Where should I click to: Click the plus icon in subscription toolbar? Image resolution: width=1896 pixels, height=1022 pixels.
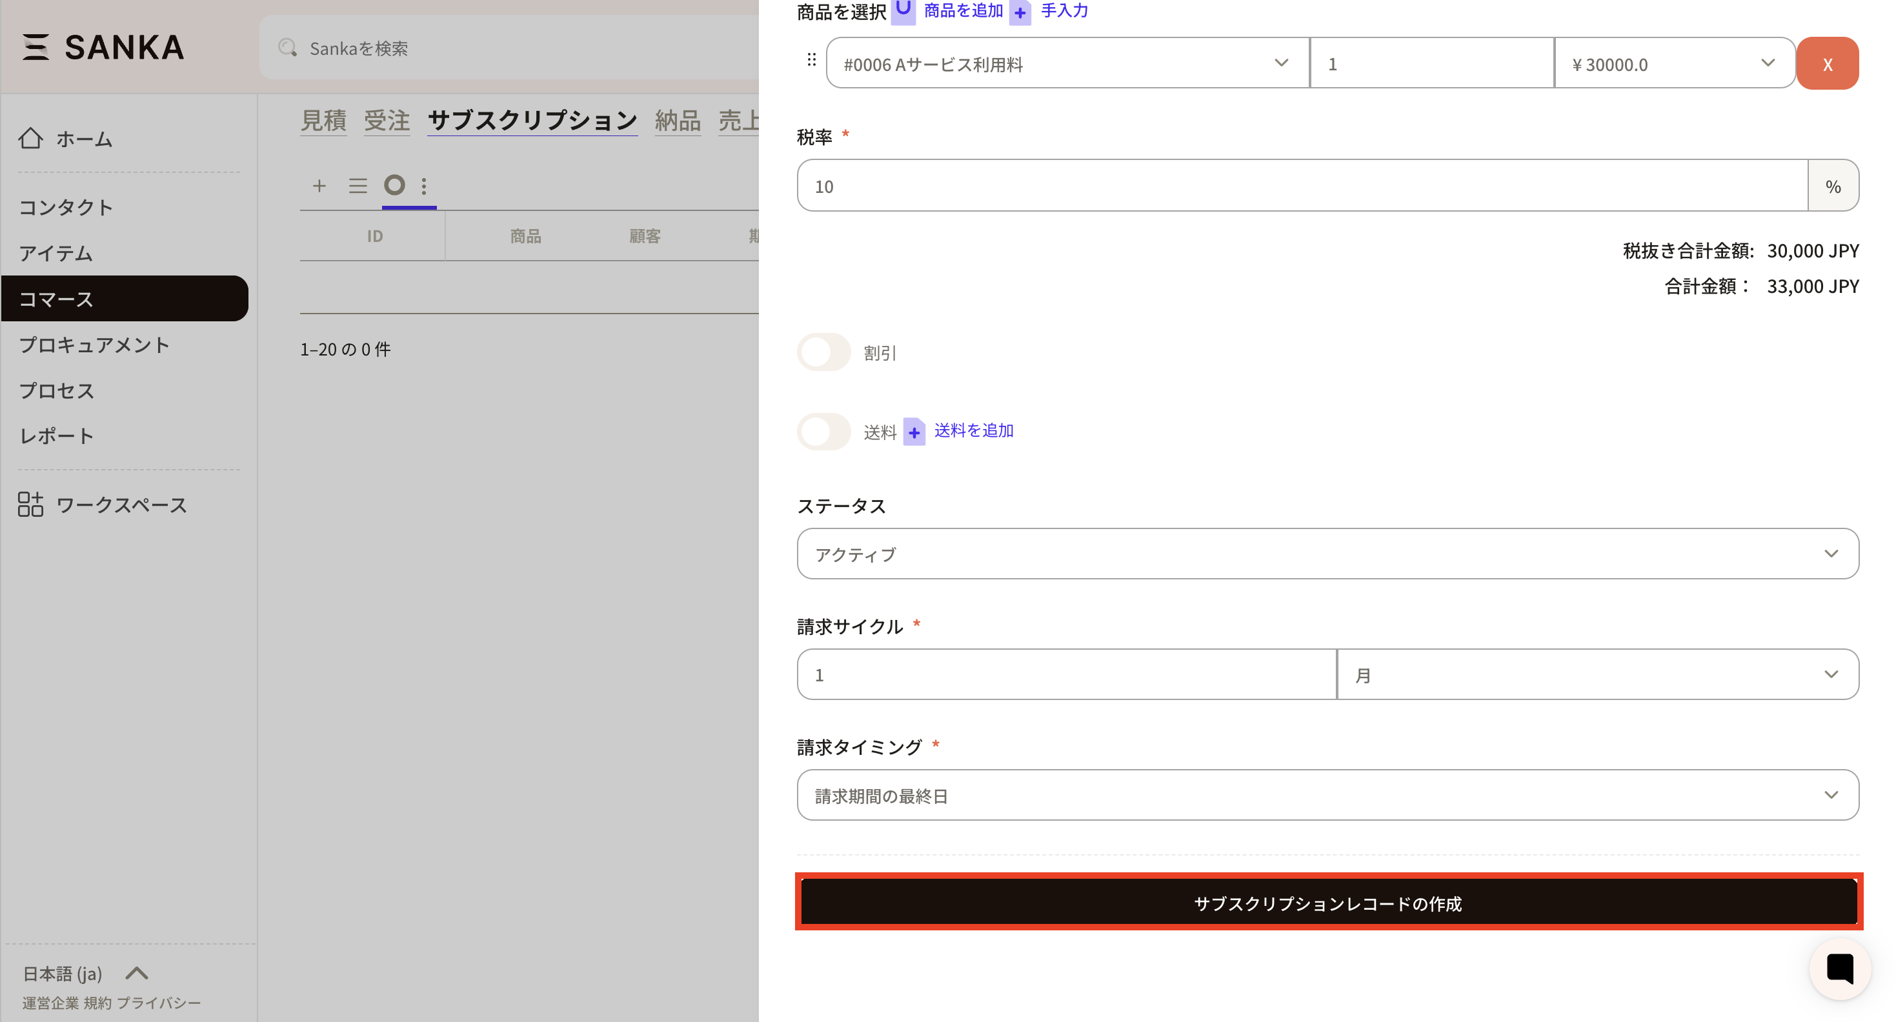click(319, 185)
